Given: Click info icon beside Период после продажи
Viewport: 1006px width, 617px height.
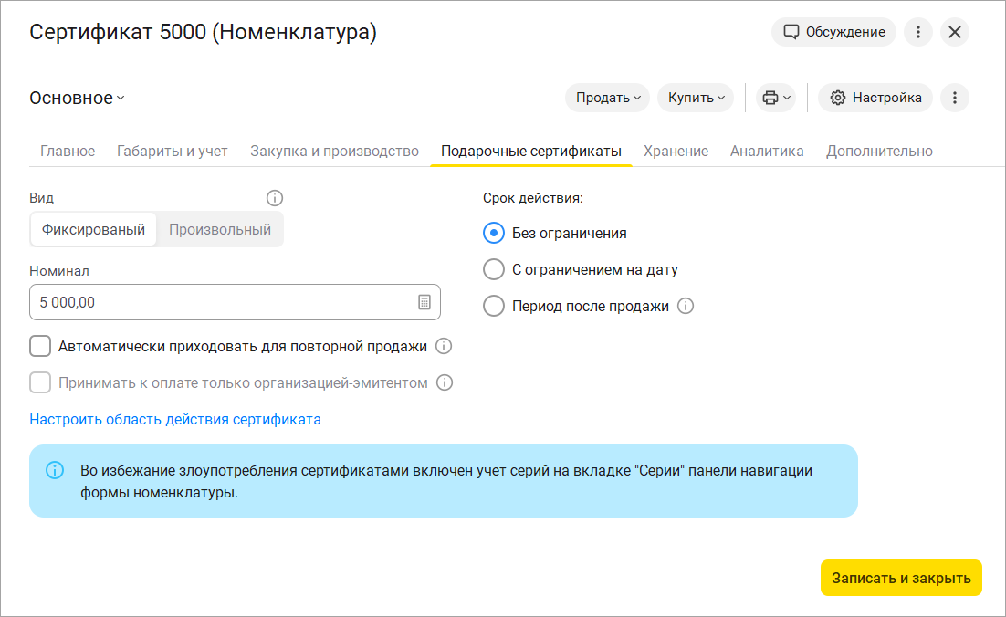Looking at the screenshot, I should (x=686, y=307).
